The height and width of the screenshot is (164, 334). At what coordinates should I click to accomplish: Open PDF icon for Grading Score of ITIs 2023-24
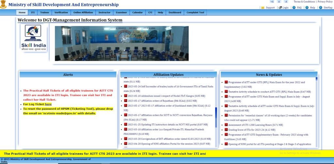point(226,130)
